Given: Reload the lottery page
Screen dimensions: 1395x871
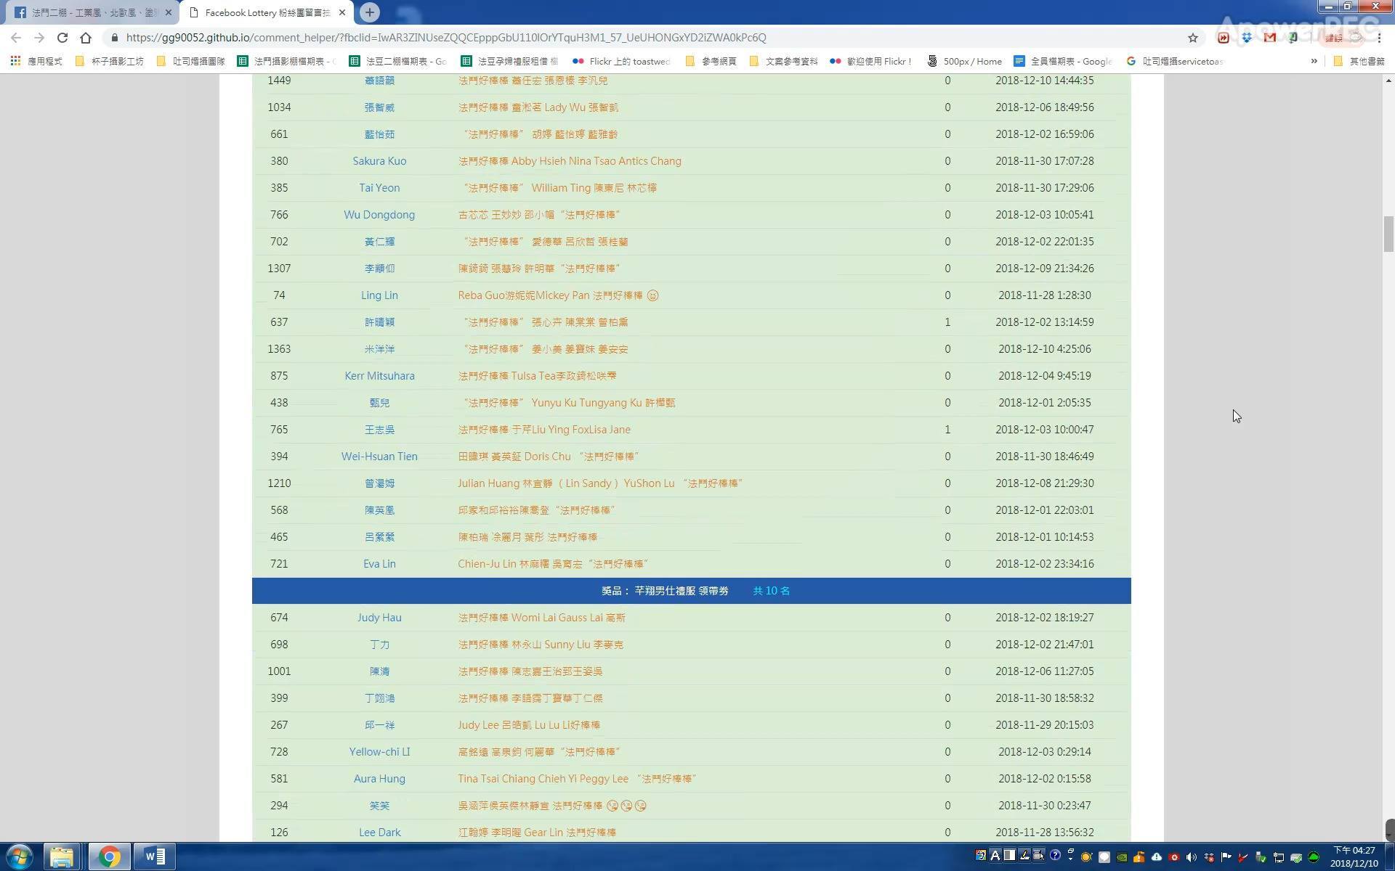Looking at the screenshot, I should (62, 38).
